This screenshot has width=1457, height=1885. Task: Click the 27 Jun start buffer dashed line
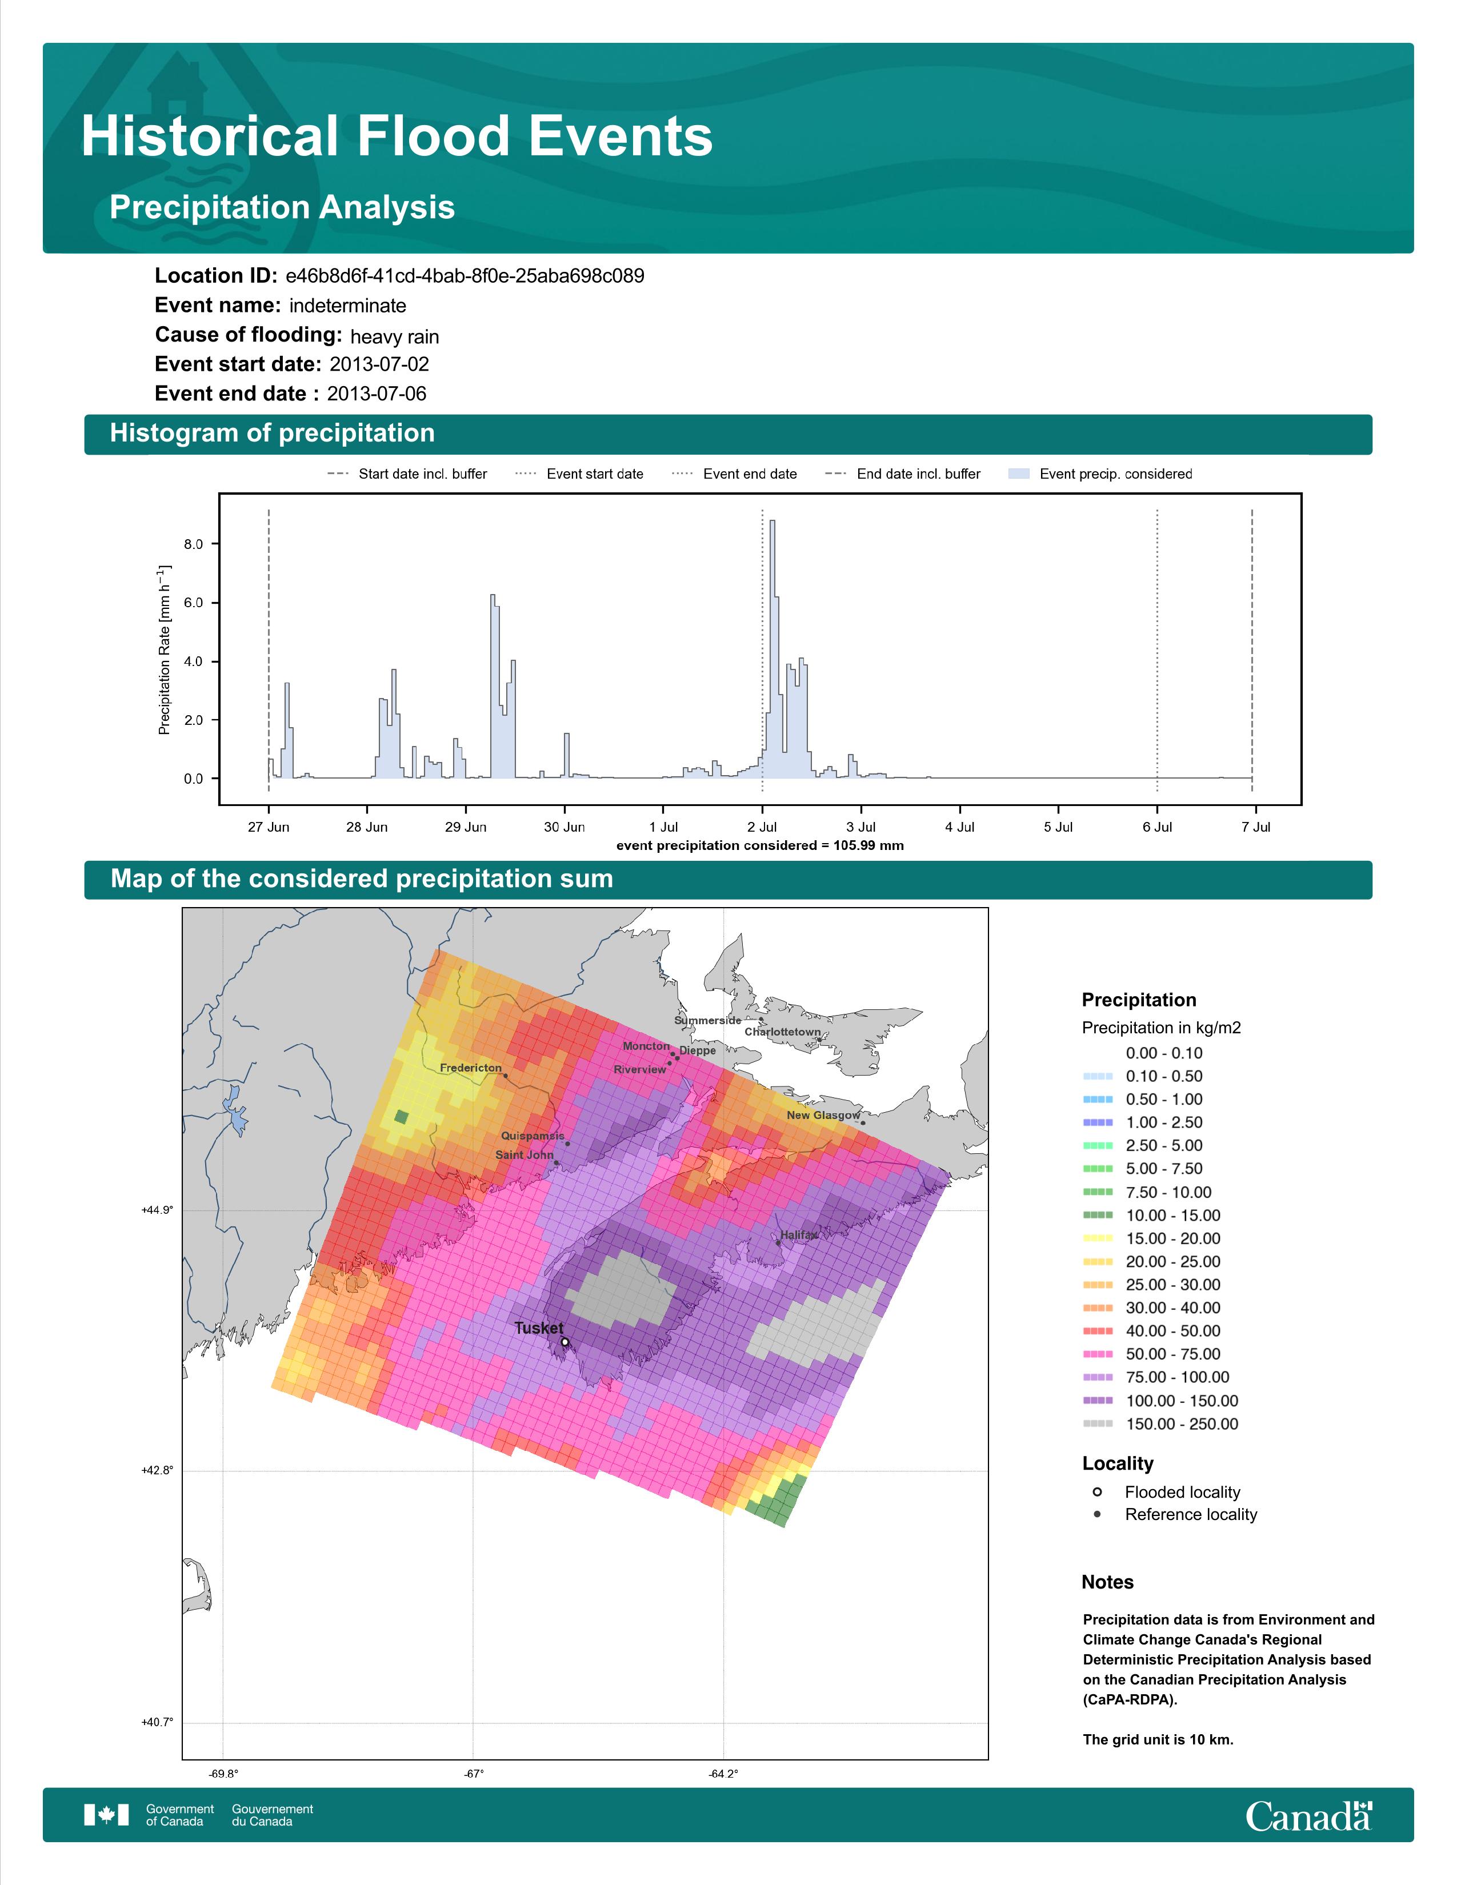(269, 651)
